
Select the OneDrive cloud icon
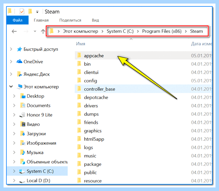pos(19,62)
